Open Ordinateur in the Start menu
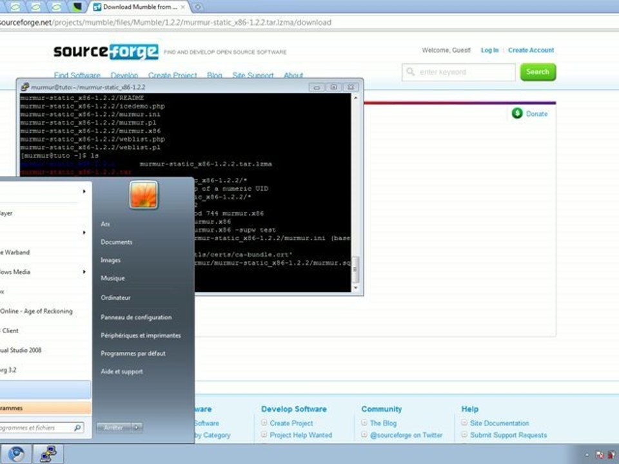Image resolution: width=619 pixels, height=464 pixels. click(x=115, y=298)
